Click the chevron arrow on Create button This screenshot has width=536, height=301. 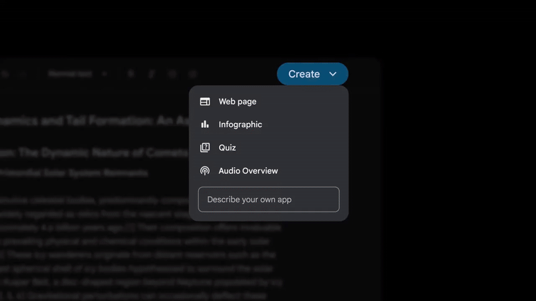pyautogui.click(x=332, y=74)
